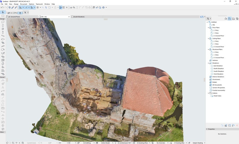
Task: Click the More button in toolbox
Action: (x=2, y=132)
